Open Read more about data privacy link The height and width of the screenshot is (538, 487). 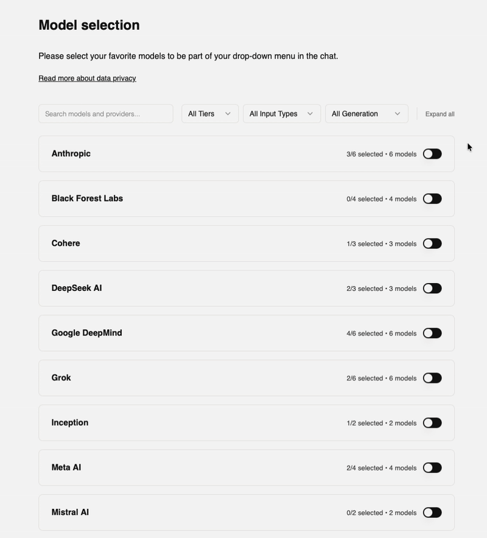(87, 79)
